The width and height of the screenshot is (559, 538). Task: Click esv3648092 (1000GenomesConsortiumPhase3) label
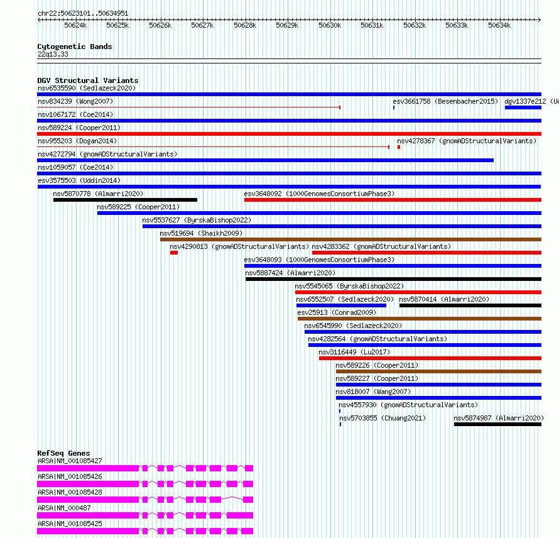point(319,194)
